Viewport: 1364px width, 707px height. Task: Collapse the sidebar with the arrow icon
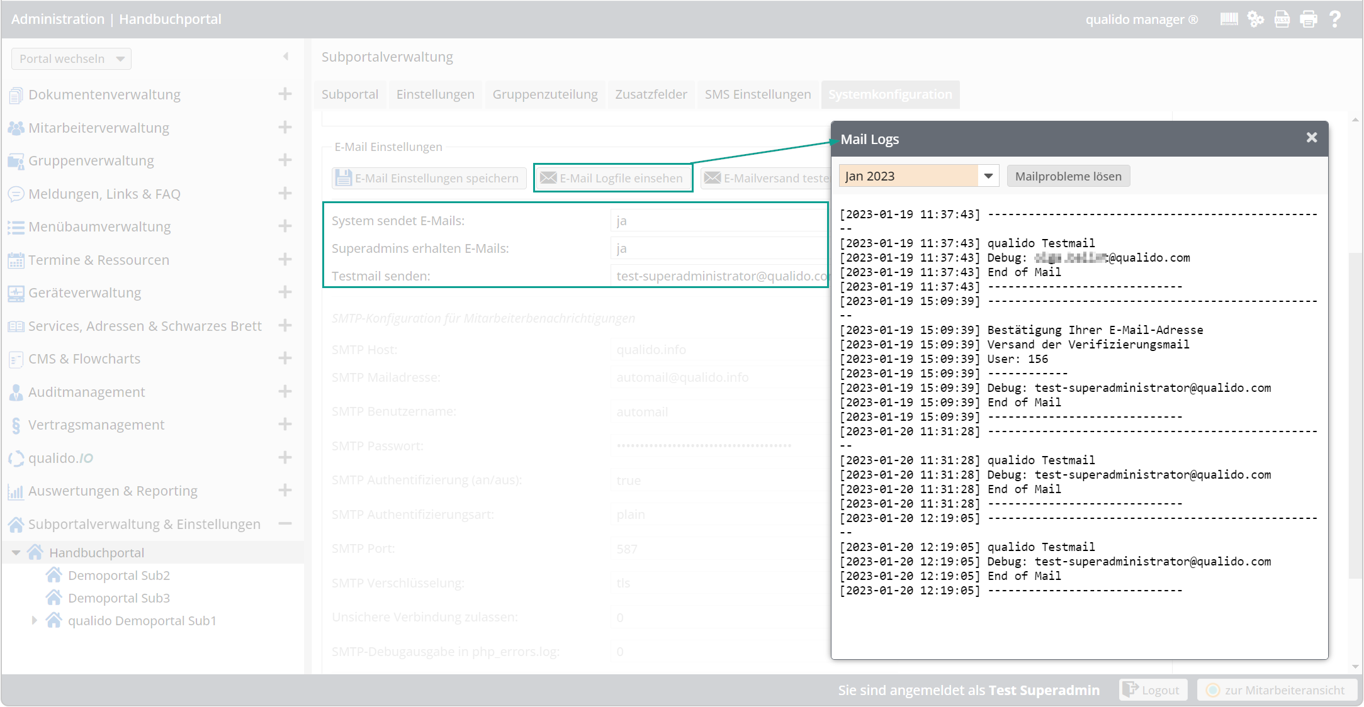pos(286,57)
